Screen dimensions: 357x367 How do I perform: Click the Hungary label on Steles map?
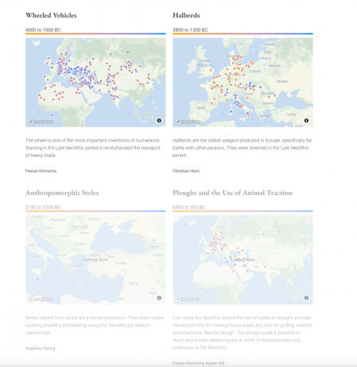tap(58, 220)
